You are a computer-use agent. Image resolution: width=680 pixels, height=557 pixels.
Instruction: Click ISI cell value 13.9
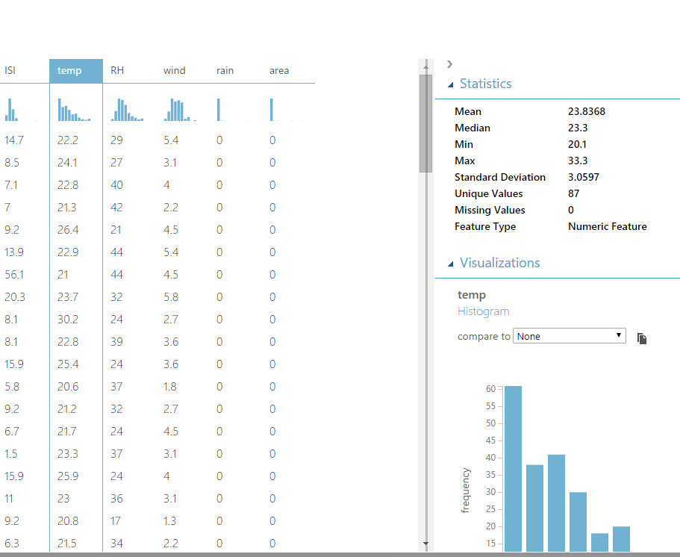[x=14, y=252]
